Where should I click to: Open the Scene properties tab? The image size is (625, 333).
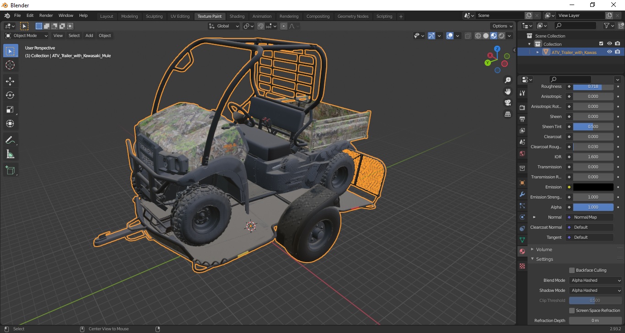522,142
